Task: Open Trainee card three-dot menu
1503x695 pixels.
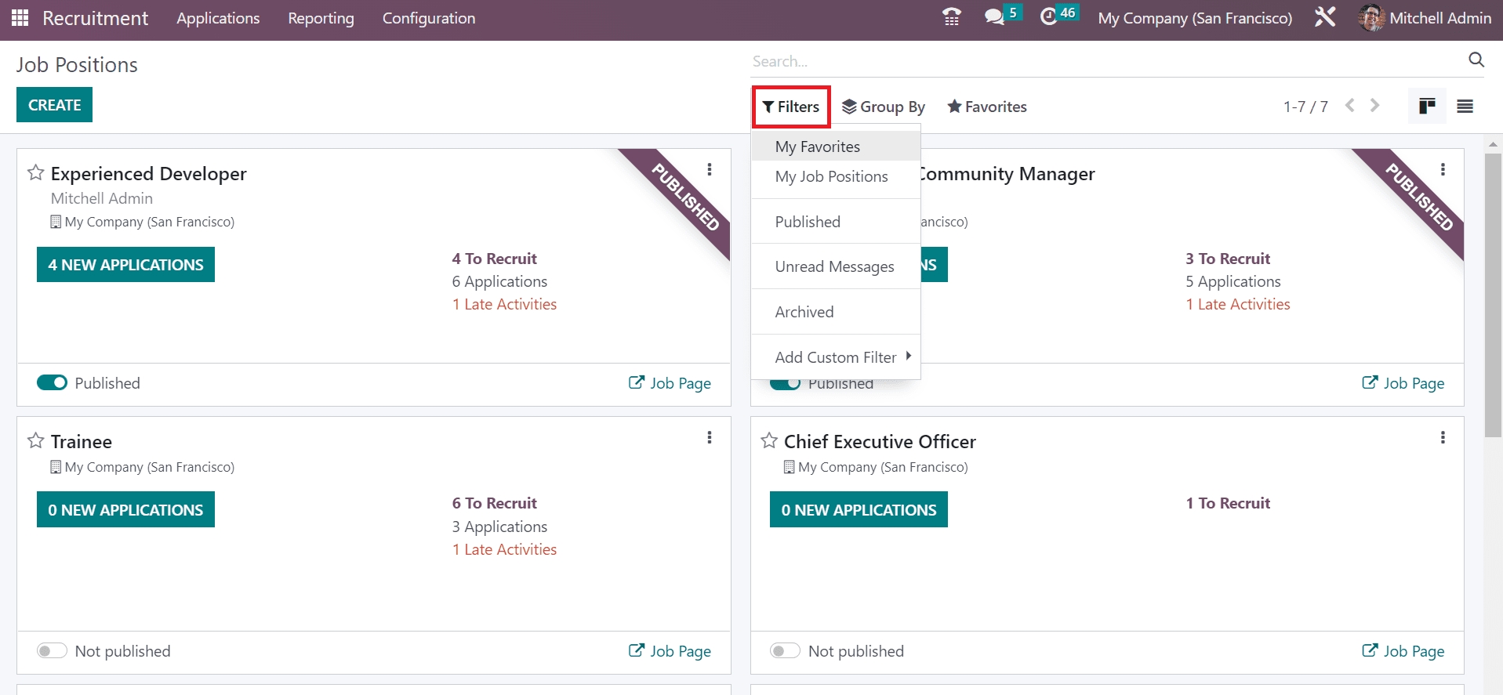Action: pyautogui.click(x=709, y=438)
